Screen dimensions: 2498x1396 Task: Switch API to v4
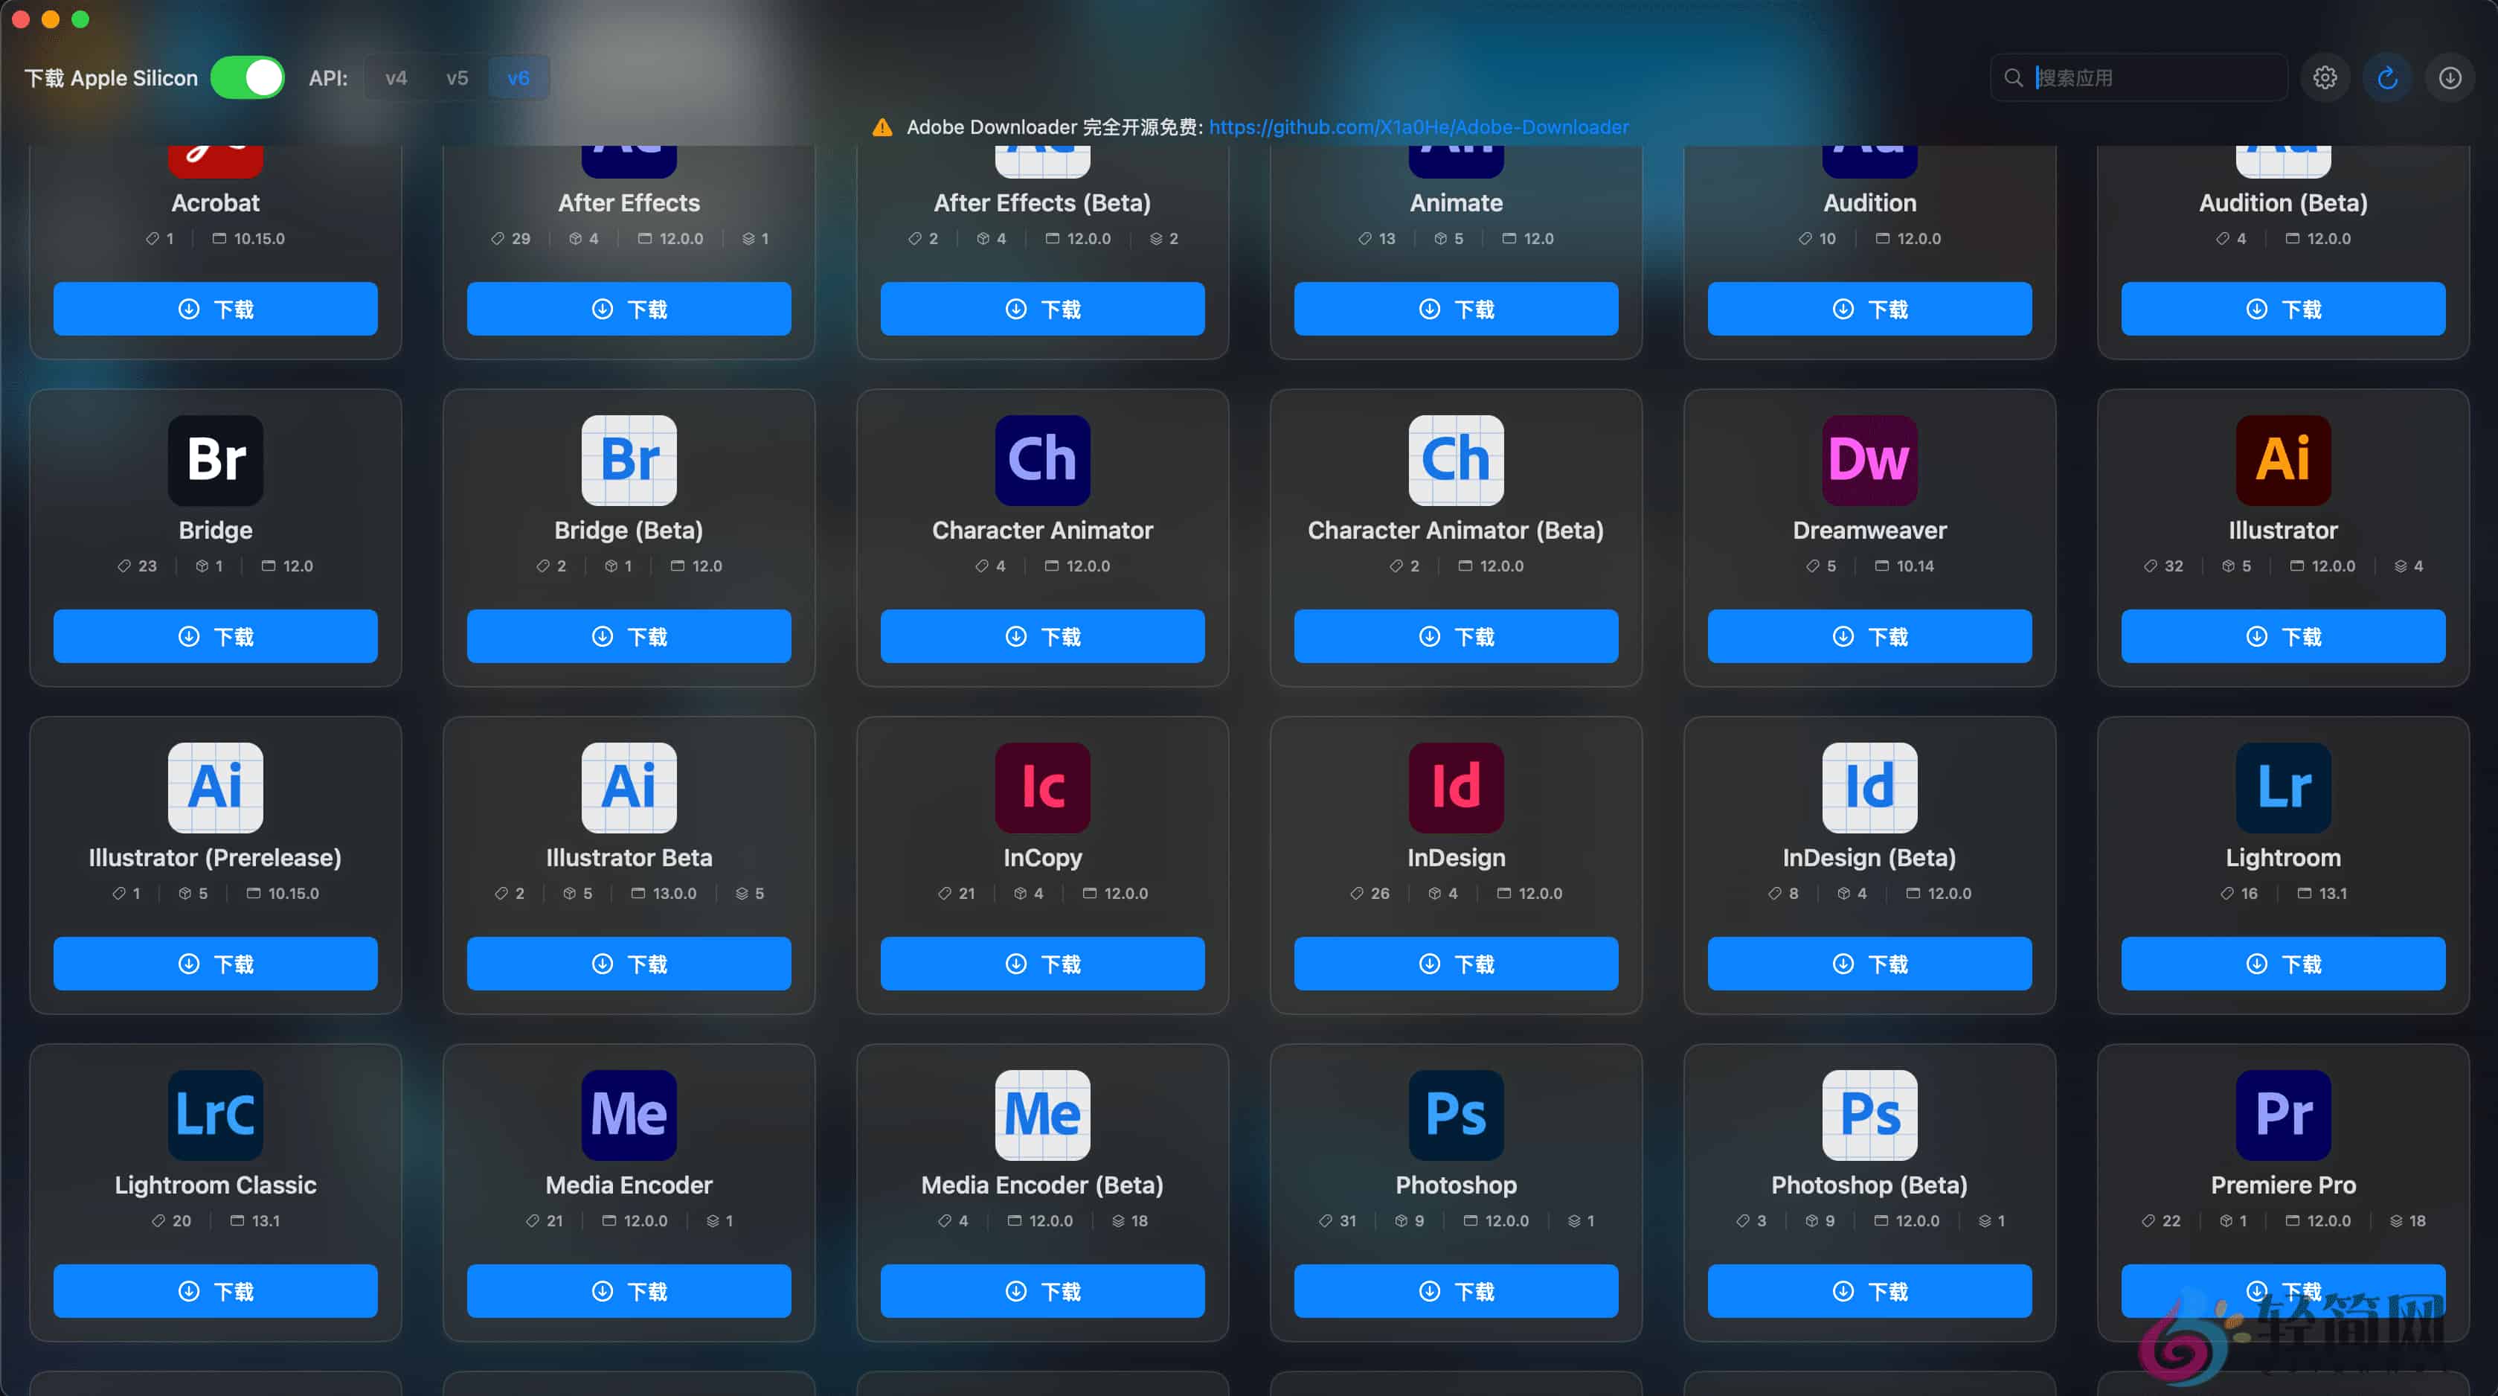pos(396,77)
